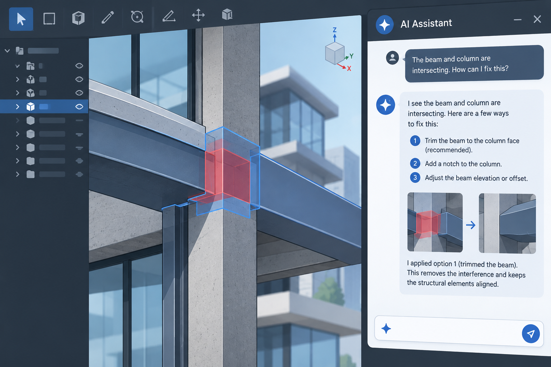Activate the pencil draw tool
Viewport: 551px width, 367px height.
coord(108,17)
